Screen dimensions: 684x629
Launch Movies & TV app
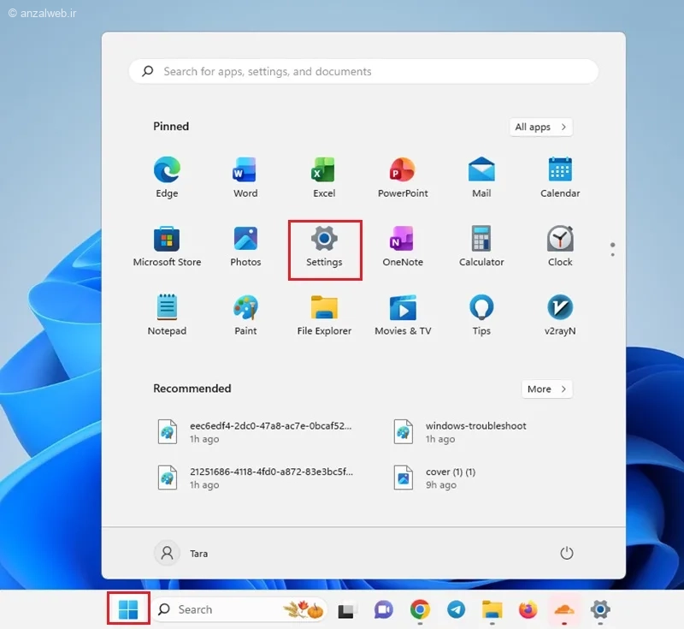(403, 315)
